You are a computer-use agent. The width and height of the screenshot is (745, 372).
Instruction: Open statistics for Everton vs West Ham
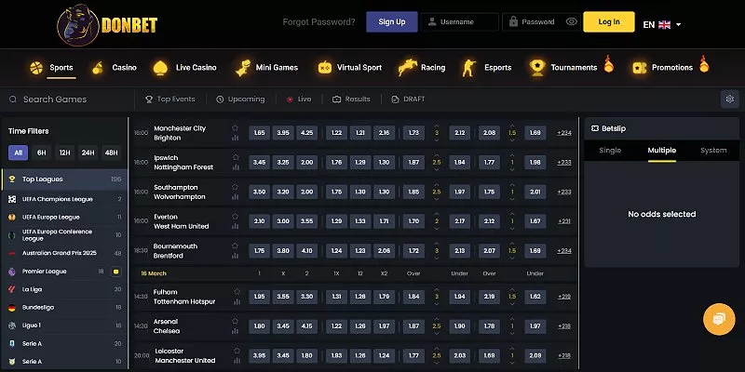pyautogui.click(x=235, y=226)
